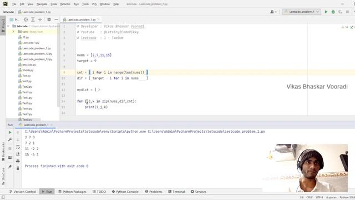Toggle scroll to end in Run console
This screenshot has height=200, width=355.
pyautogui.click(x=18, y=154)
